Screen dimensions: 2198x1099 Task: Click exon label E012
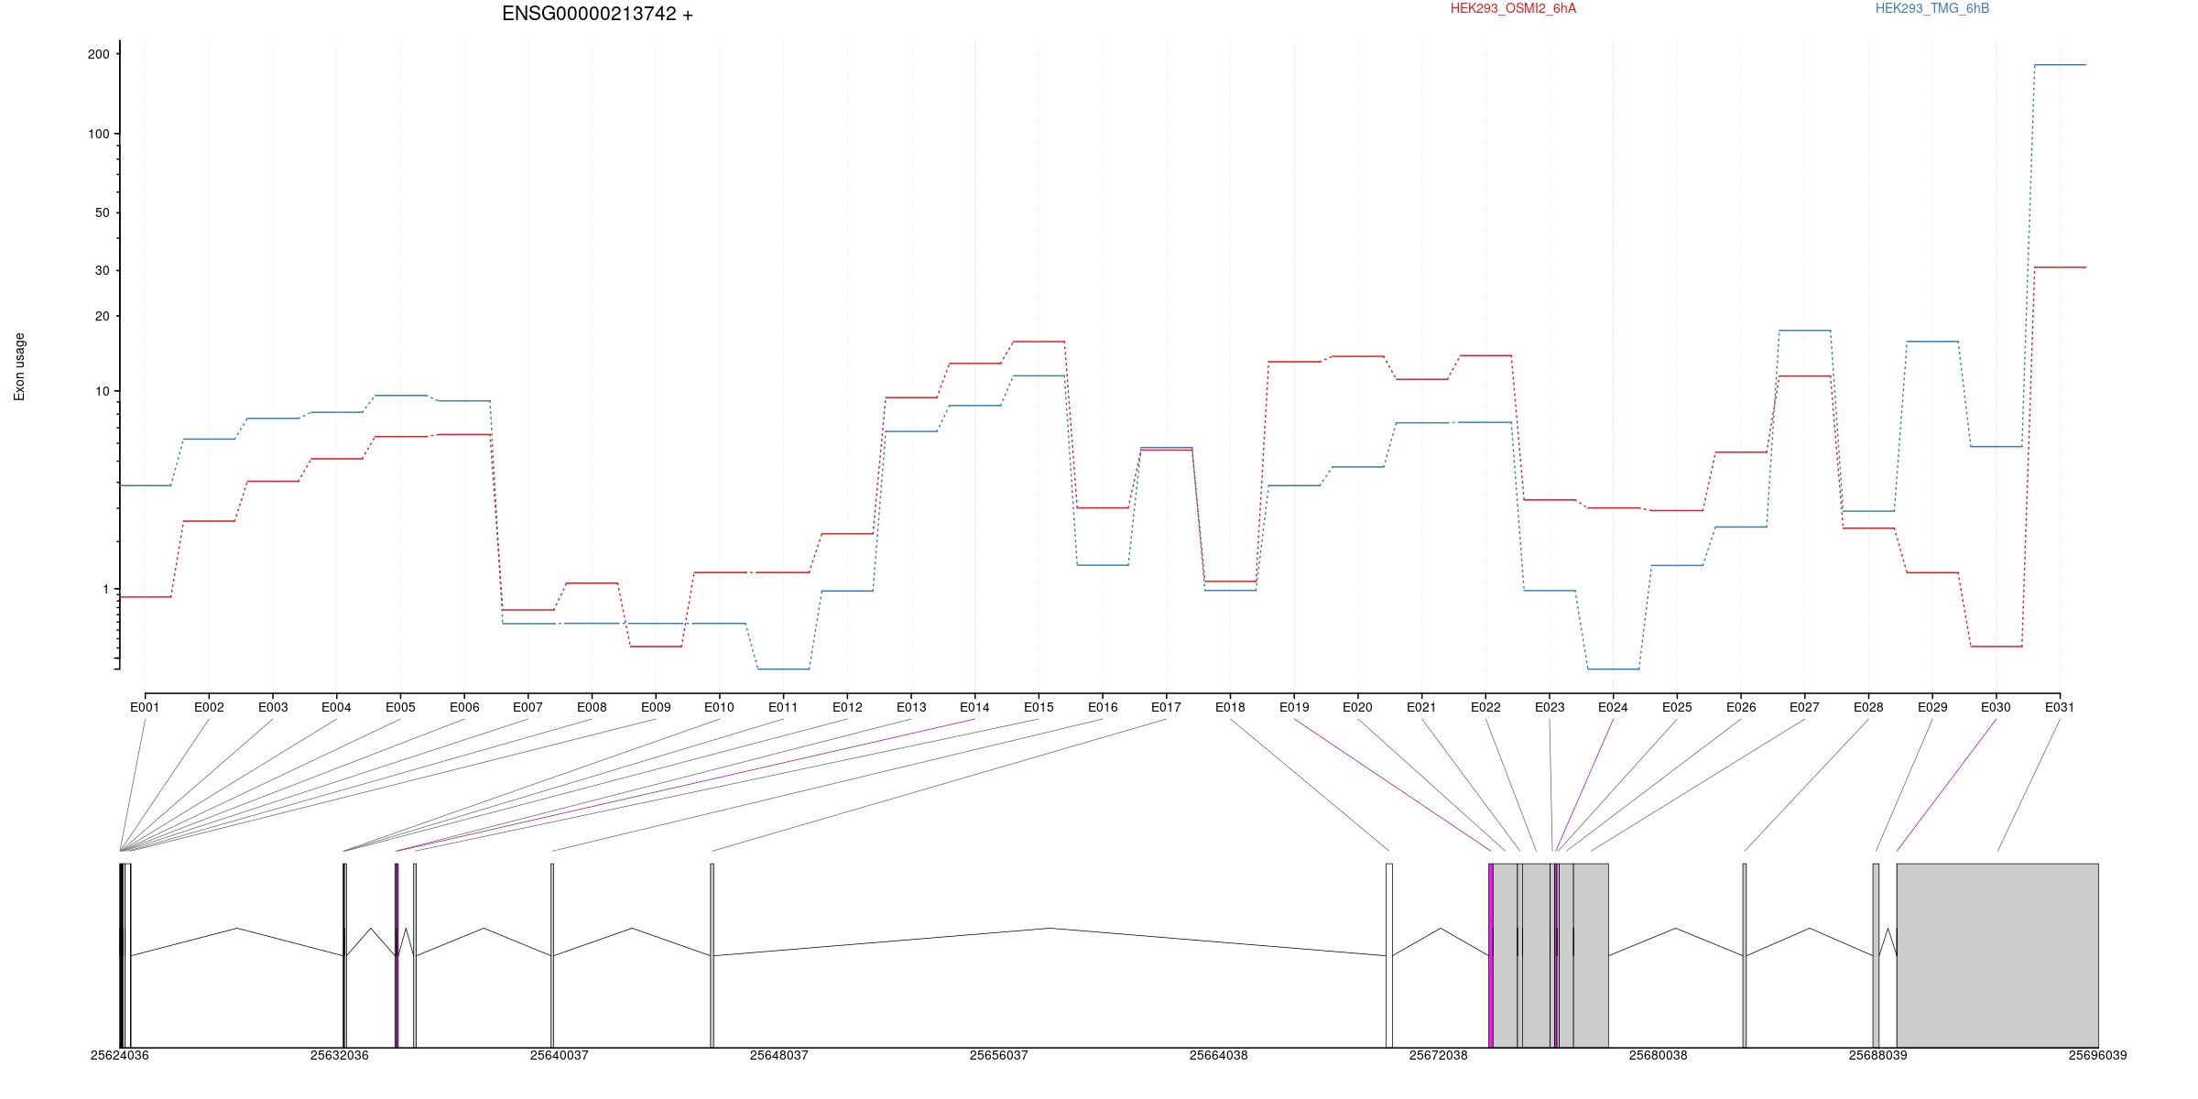pos(847,707)
